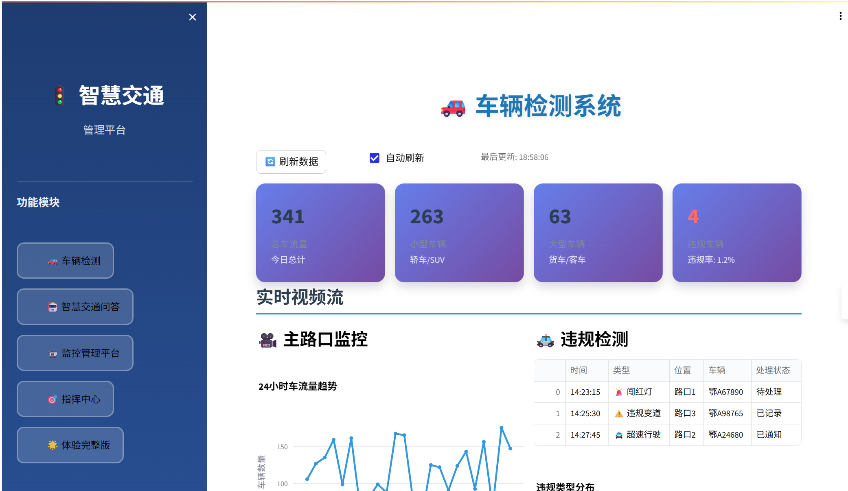Open the 指挥中心 module

coord(65,399)
